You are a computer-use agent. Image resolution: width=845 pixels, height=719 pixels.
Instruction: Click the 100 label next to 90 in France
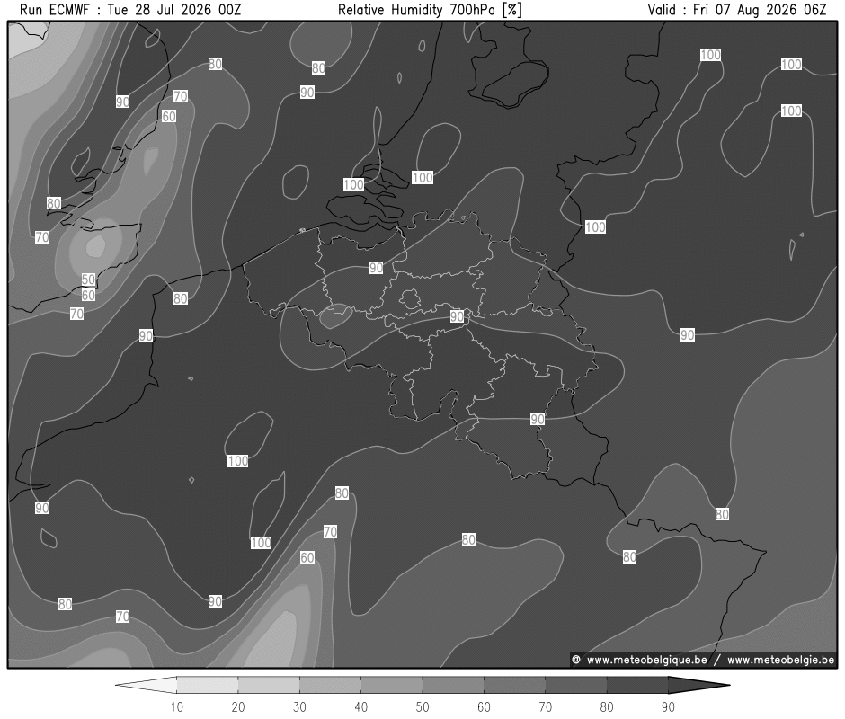(x=261, y=543)
